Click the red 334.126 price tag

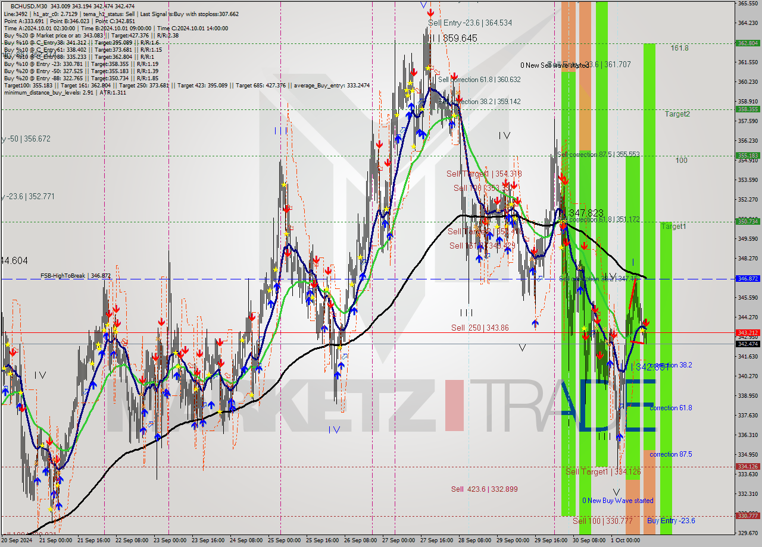748,467
